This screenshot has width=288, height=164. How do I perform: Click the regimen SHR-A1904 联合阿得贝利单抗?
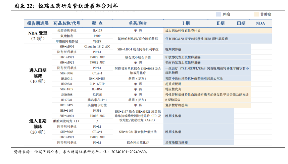[138, 49]
